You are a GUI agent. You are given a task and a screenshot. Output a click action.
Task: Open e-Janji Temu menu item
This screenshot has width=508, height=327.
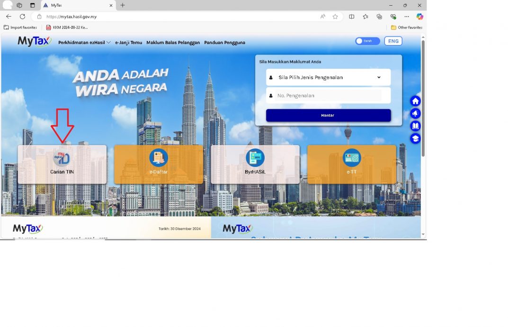pos(128,43)
